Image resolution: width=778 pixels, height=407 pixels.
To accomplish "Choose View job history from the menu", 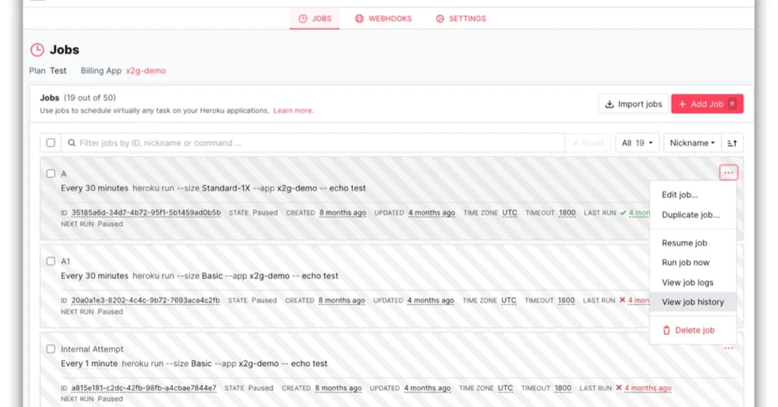I will point(692,302).
